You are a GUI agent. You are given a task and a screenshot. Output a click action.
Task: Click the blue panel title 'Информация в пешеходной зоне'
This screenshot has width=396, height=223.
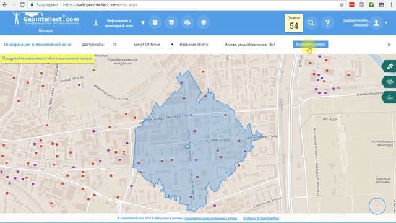click(38, 45)
